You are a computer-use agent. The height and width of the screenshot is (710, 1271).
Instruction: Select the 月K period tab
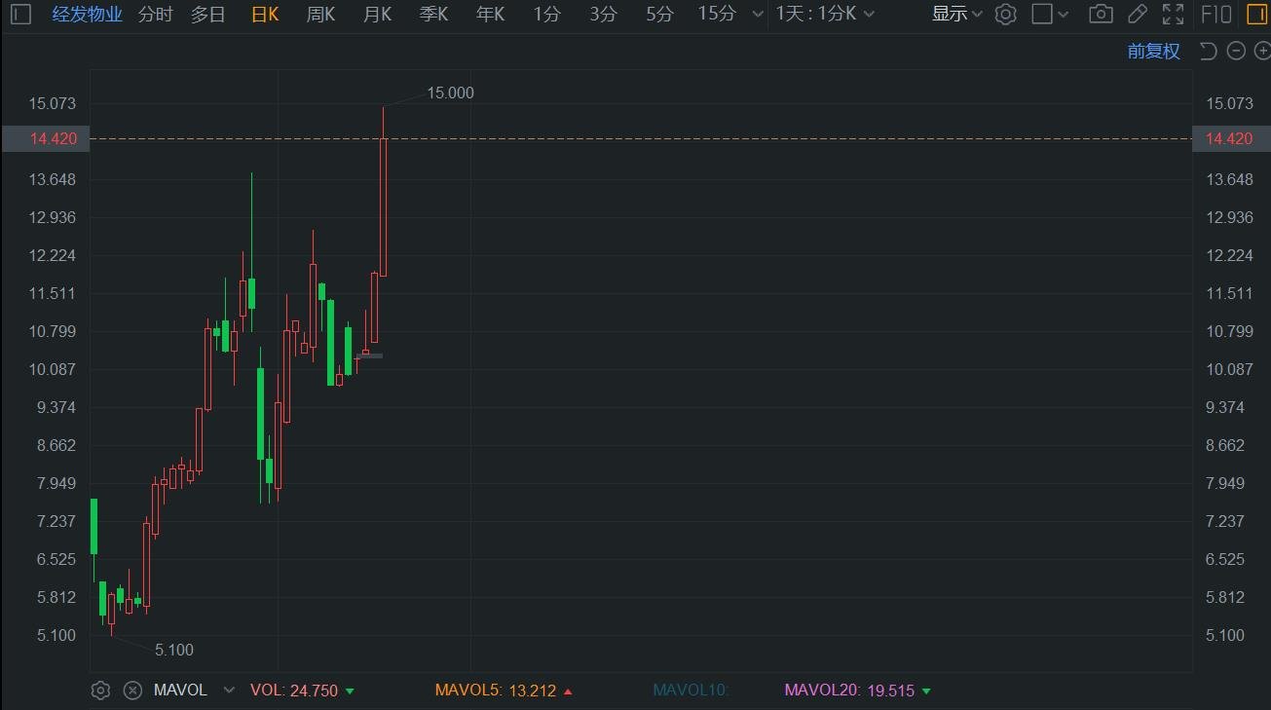point(377,15)
